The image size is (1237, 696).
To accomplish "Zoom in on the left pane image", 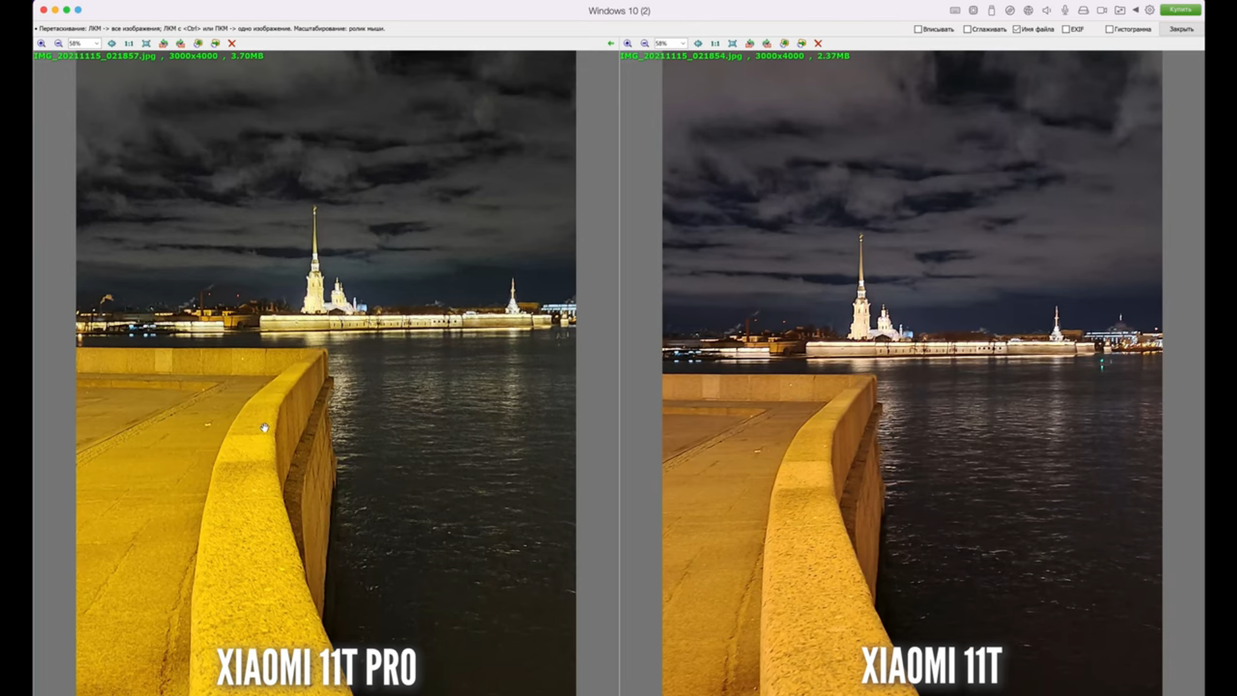I will [41, 43].
